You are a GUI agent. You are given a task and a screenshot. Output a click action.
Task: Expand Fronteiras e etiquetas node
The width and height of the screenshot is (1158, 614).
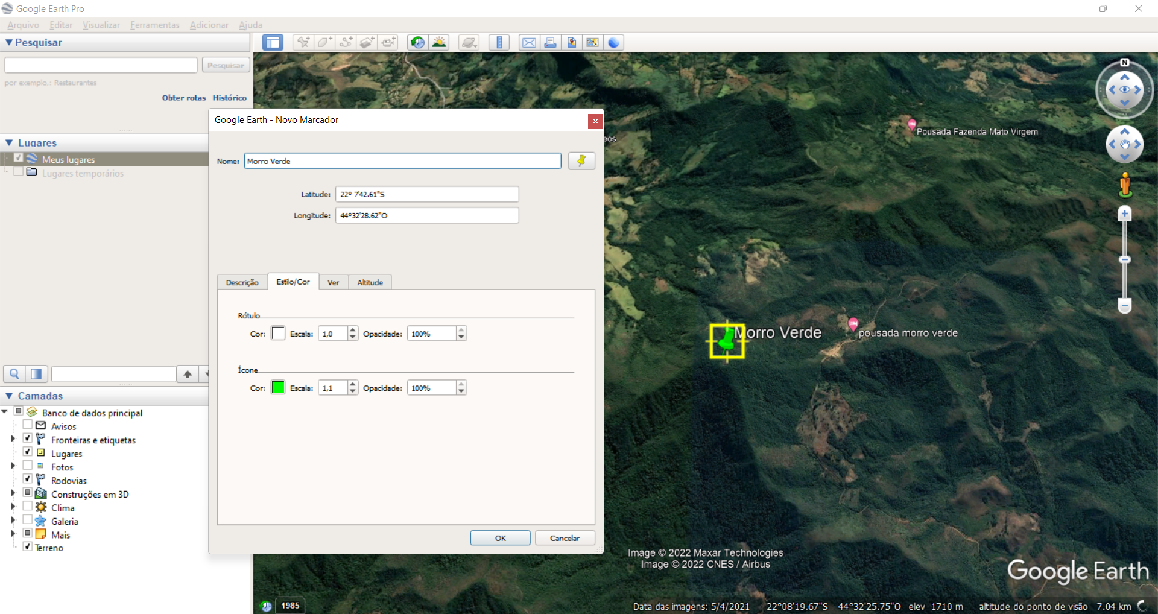13,438
